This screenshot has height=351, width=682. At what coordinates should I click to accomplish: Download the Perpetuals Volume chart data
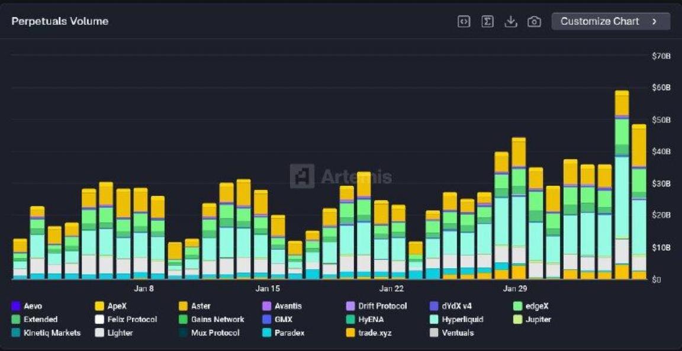click(x=510, y=21)
